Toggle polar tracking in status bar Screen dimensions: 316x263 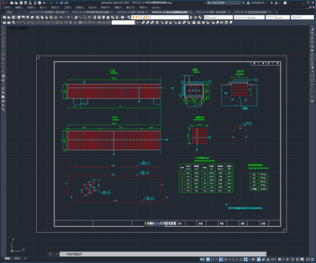[226, 259]
